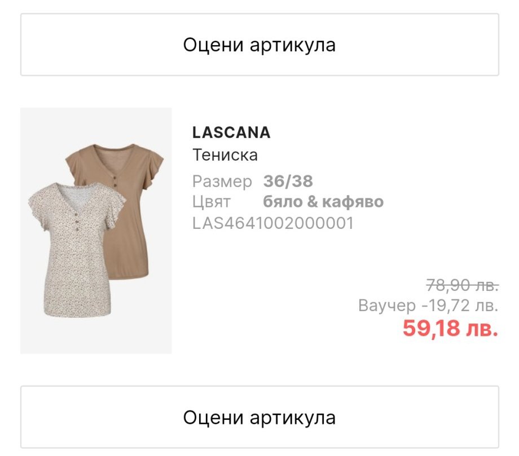
Task: Select the color value "бяло & кафяво"
Action: click(x=323, y=202)
